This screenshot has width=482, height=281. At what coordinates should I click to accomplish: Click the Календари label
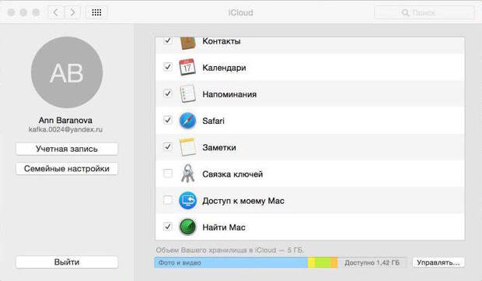click(224, 68)
